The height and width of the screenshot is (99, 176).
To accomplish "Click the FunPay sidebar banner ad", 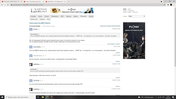I will tap(134, 40).
